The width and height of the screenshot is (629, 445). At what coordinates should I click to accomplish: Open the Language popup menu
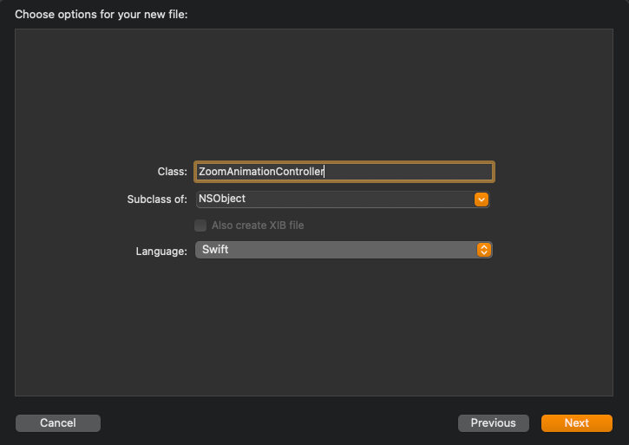coord(344,250)
